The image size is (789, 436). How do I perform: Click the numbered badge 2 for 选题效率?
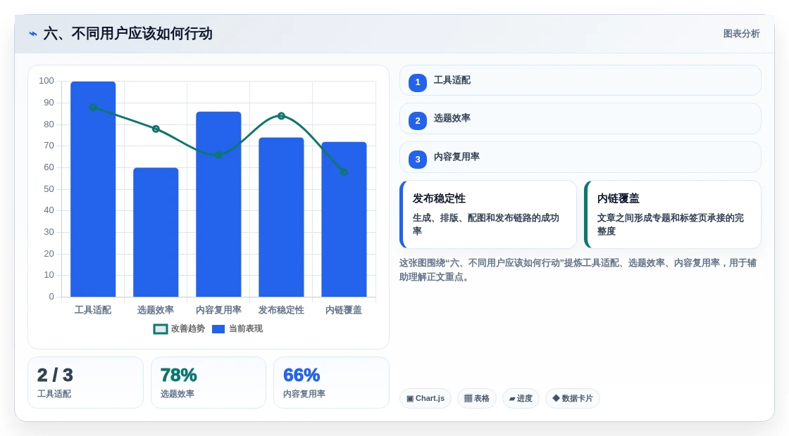[418, 120]
